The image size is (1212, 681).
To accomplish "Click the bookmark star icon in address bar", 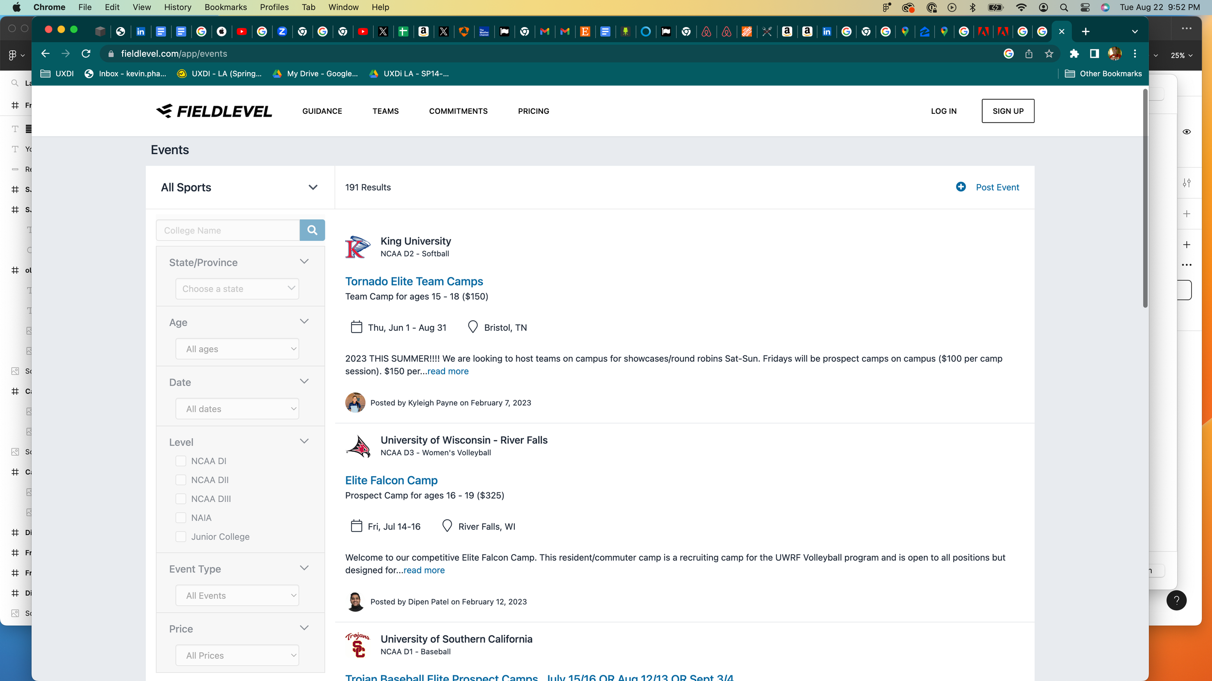I will point(1049,54).
